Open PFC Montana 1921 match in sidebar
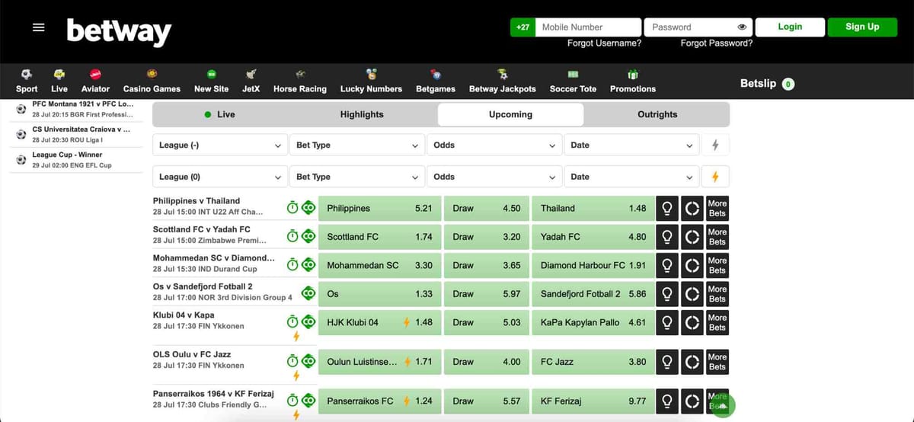 pos(75,109)
